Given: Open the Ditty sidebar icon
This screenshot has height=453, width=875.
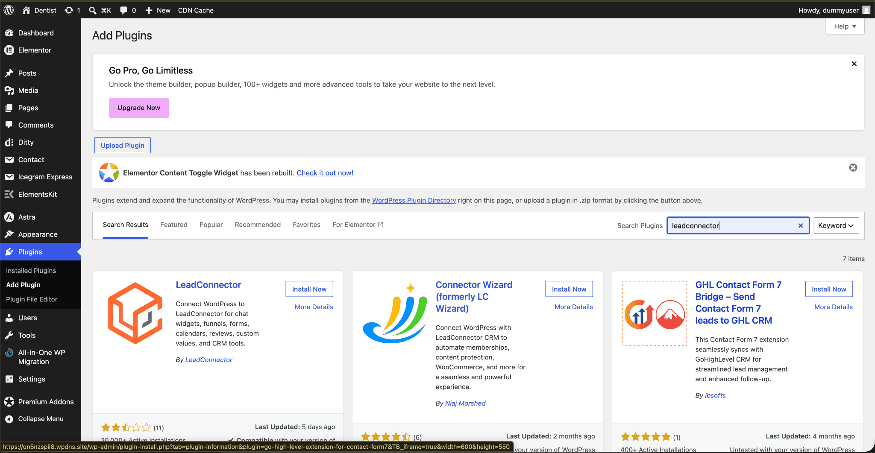Looking at the screenshot, I should (x=9, y=142).
